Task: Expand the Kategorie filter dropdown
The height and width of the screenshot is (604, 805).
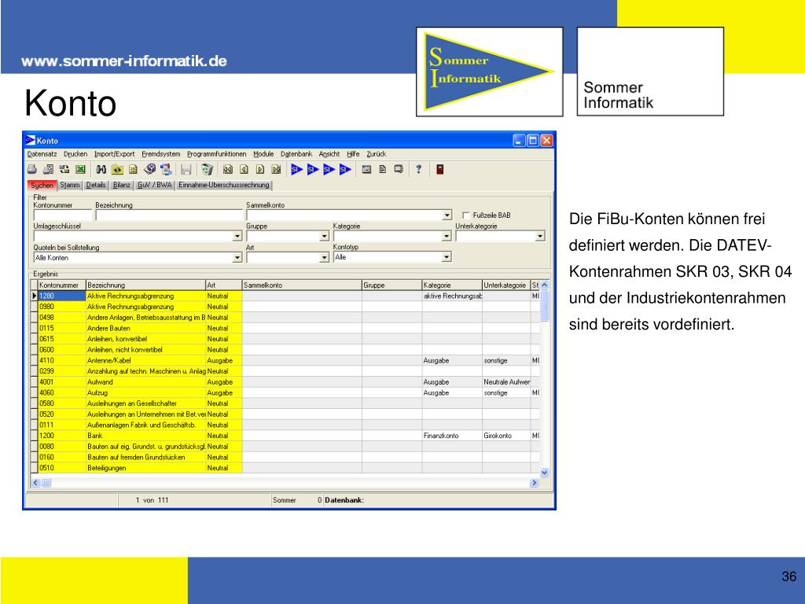Action: point(447,236)
